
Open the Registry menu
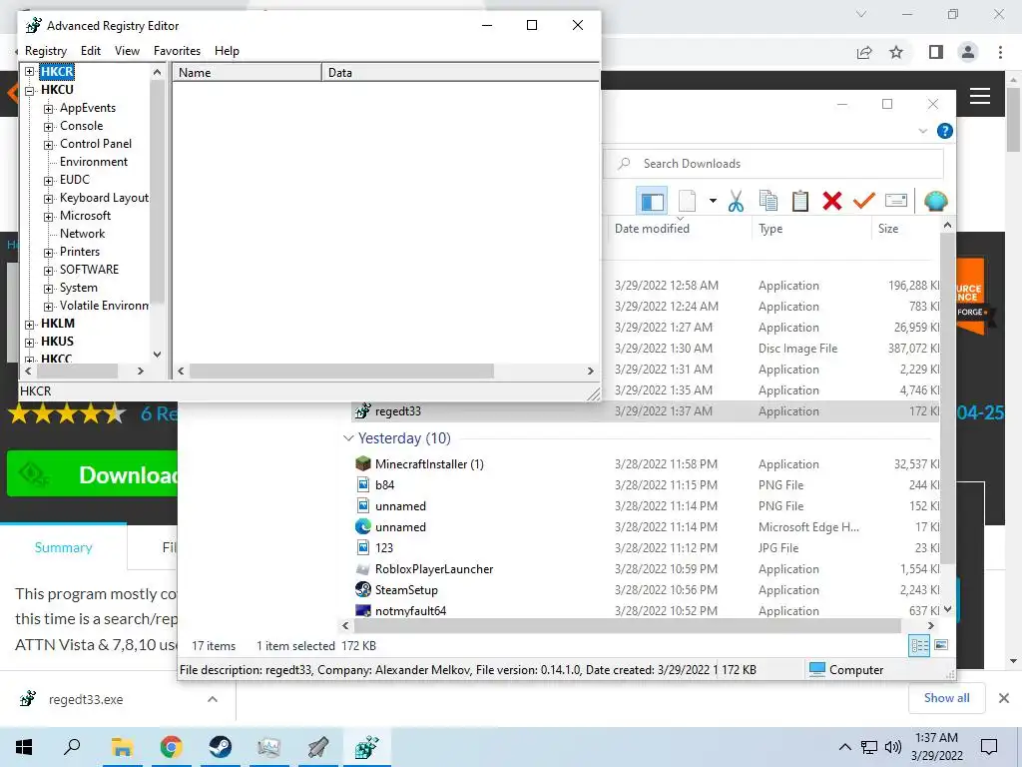(46, 51)
